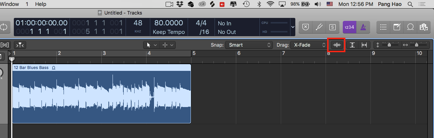Open the Tuner
This screenshot has height=138, width=434.
[x=319, y=27]
